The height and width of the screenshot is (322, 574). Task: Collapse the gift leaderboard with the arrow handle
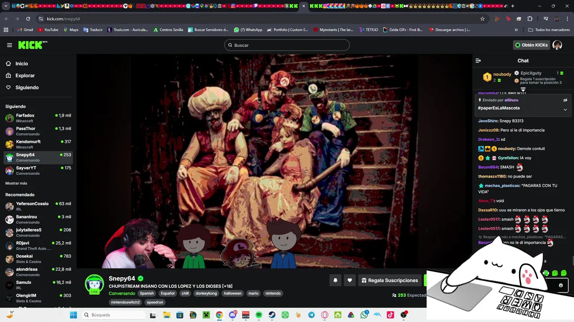click(x=523, y=90)
